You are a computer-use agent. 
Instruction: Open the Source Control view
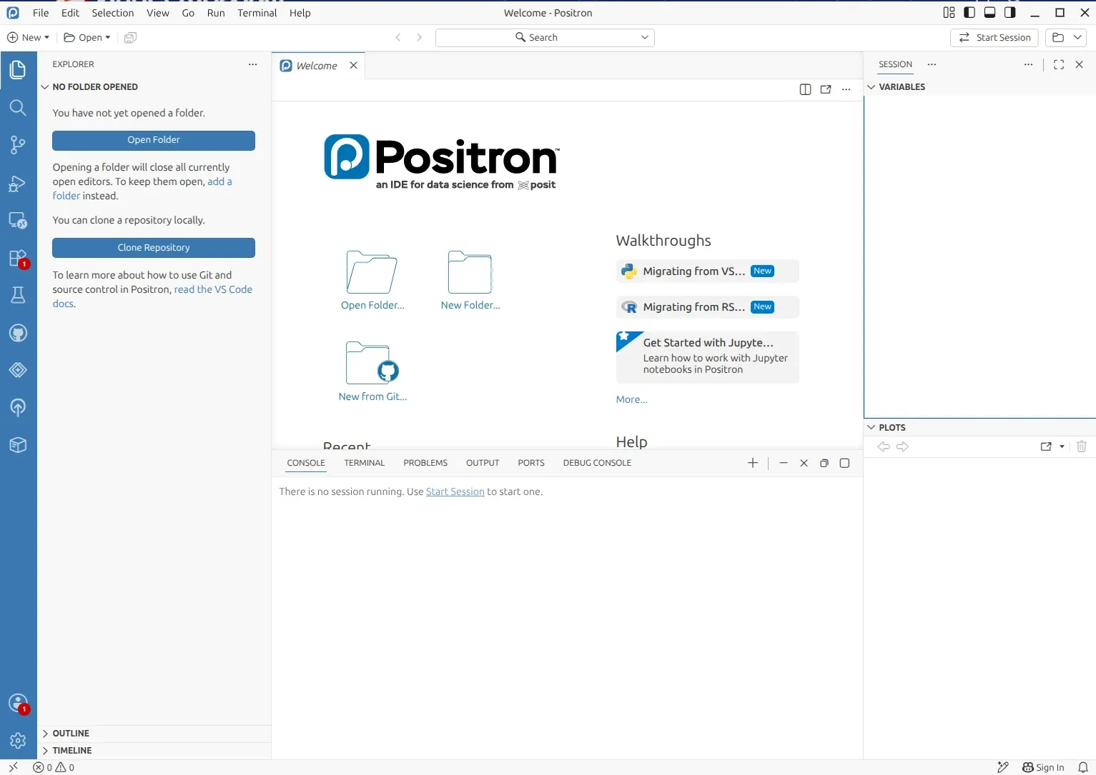[x=18, y=145]
